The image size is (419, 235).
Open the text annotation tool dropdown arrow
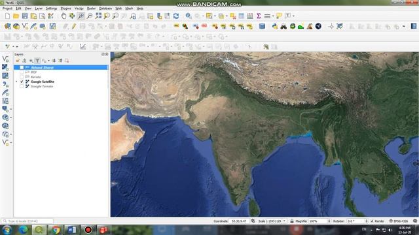(294, 16)
